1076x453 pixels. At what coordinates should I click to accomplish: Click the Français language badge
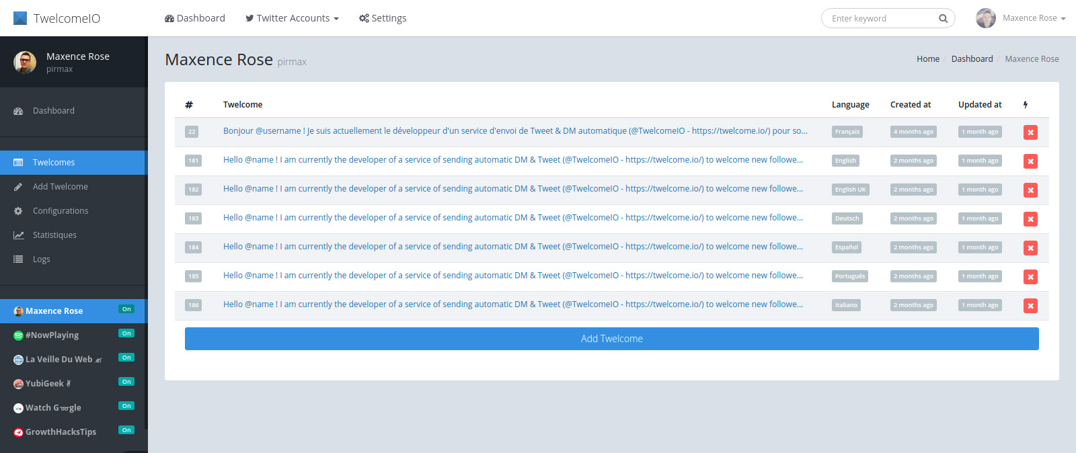coord(847,132)
